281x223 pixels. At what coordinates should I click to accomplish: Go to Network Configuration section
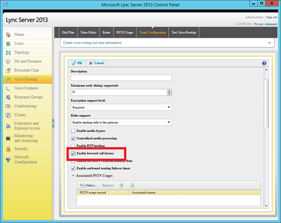[x=27, y=160]
